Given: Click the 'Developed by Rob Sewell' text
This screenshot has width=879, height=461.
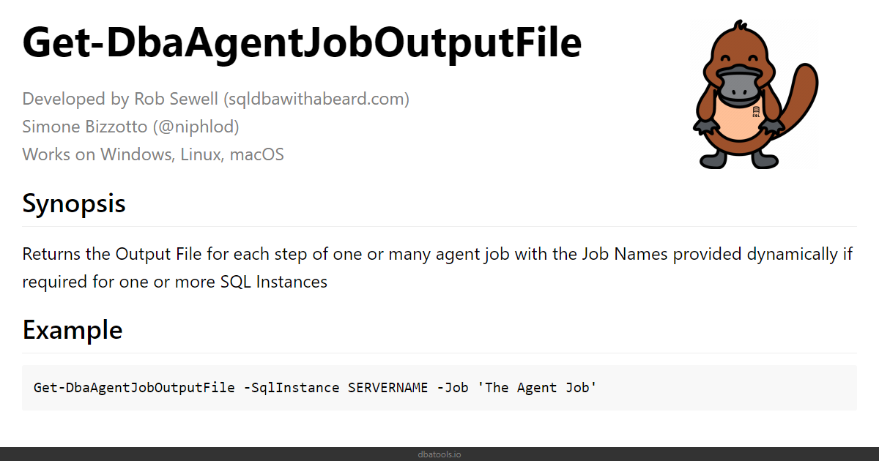Looking at the screenshot, I should 121,99.
